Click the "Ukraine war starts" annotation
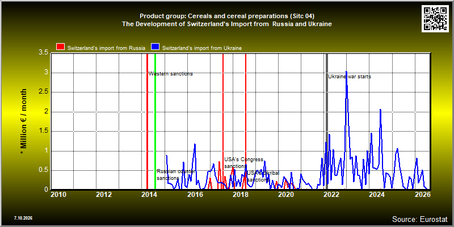Screen dimensions: 454x227 (350, 77)
